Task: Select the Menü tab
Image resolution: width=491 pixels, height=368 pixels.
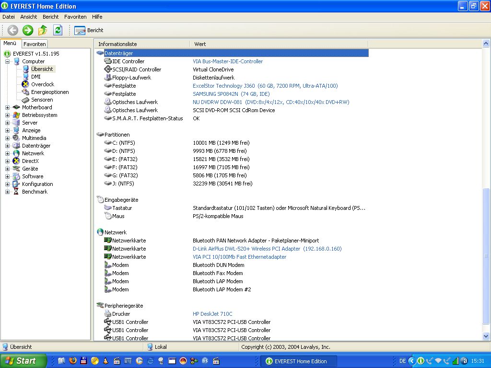Action: 10,43
